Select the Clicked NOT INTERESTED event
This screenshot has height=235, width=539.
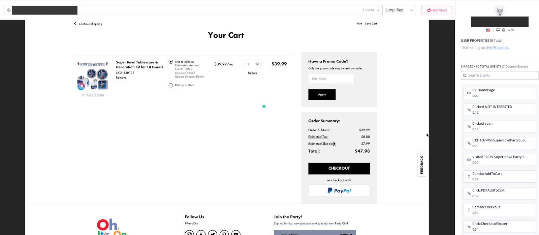[500, 110]
